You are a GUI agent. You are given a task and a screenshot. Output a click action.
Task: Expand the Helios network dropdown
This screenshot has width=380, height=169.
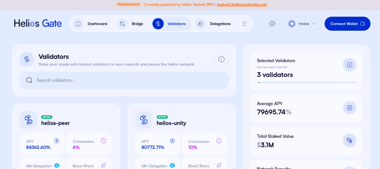(302, 24)
